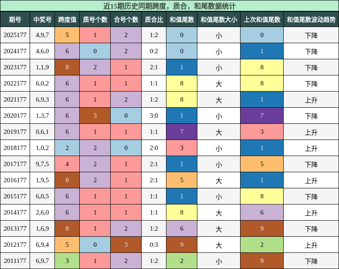Click previous sum tail 7 in row 2020177
Screen dimensions: 339x269
click(x=262, y=116)
